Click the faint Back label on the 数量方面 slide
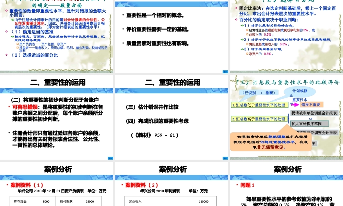 click(x=101, y=63)
